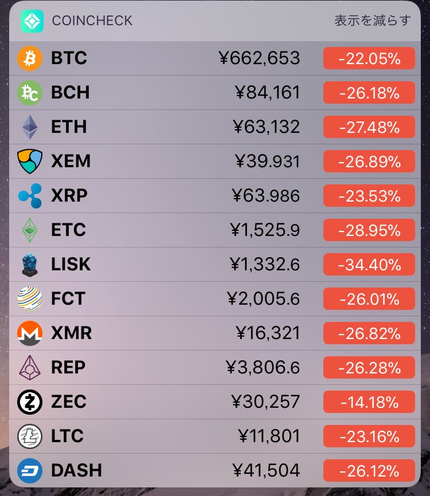Tap the COINCHECK widget title
430x496 pixels.
point(92,21)
